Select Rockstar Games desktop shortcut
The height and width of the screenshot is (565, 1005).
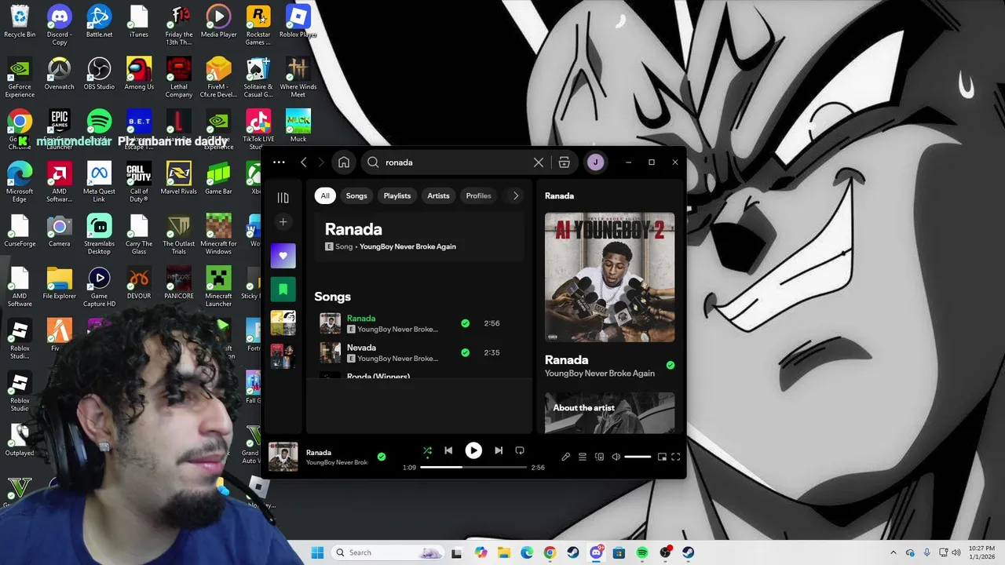tap(258, 24)
